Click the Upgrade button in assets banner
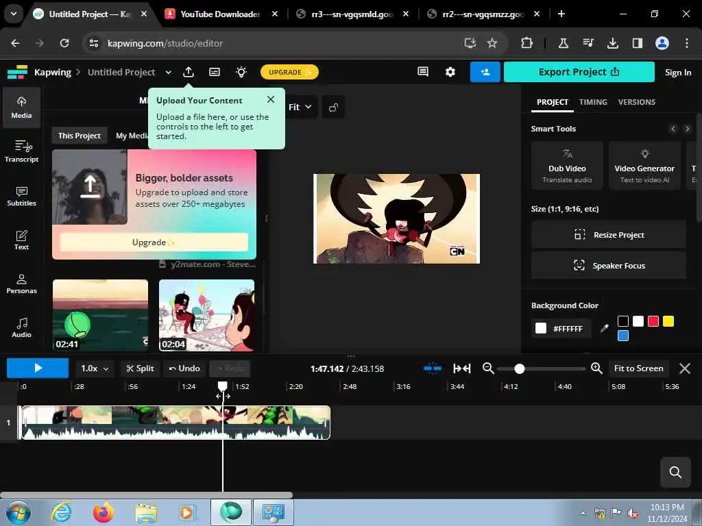702x526 pixels. [x=154, y=242]
